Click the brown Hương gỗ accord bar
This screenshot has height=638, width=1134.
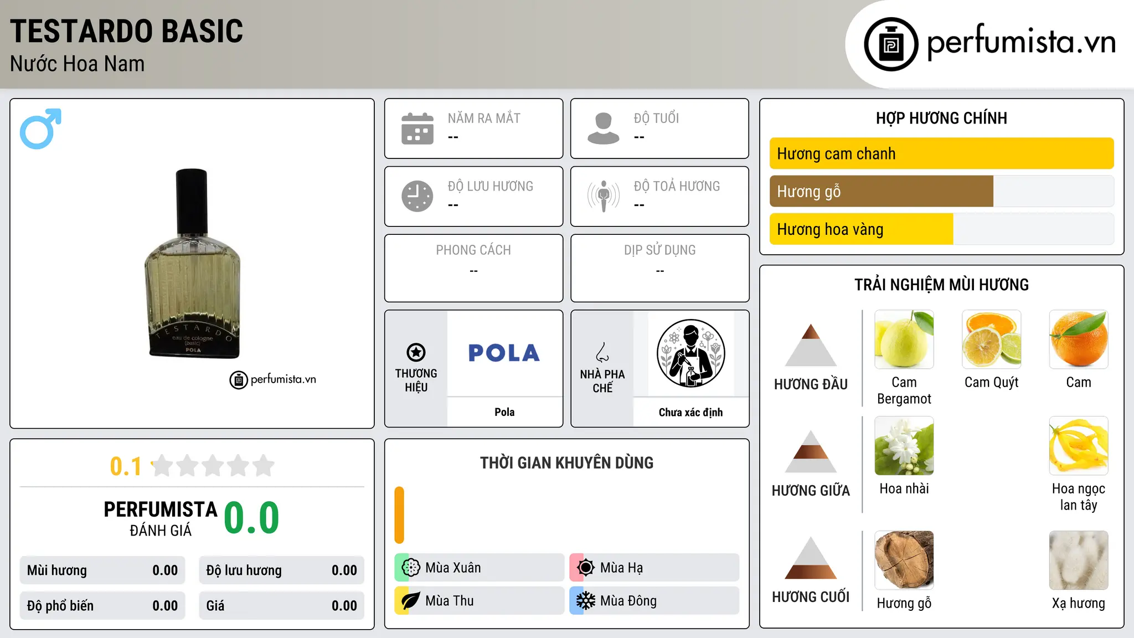(x=882, y=191)
